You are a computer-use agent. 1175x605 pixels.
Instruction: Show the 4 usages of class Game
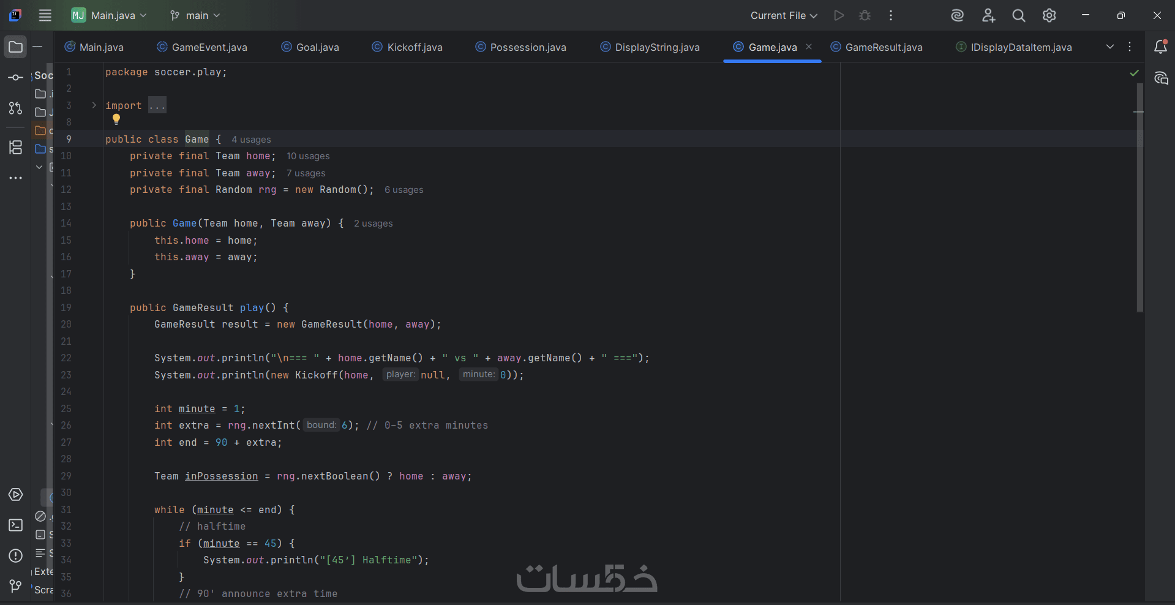[251, 140]
